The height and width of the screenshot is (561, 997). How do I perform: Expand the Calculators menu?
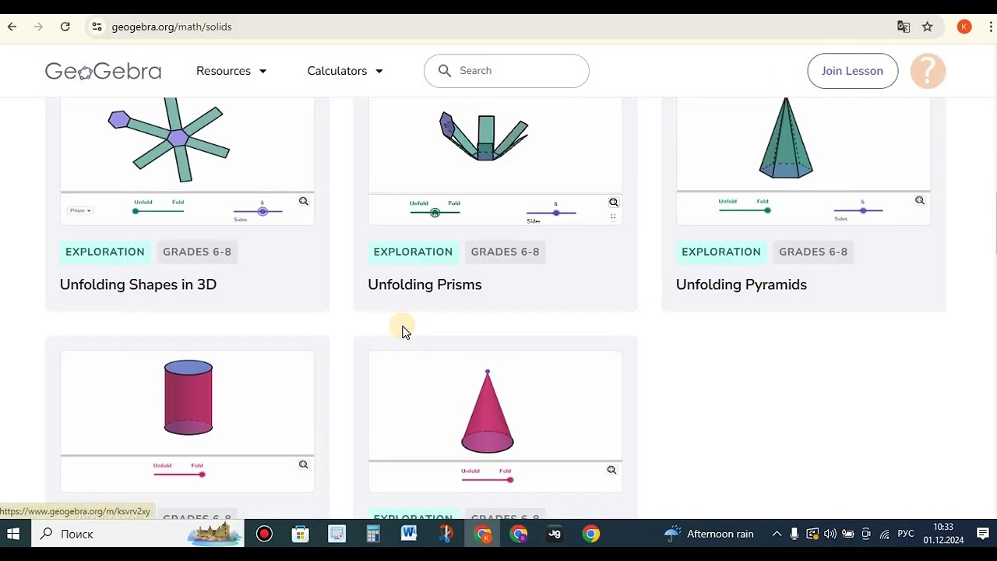pyautogui.click(x=345, y=71)
